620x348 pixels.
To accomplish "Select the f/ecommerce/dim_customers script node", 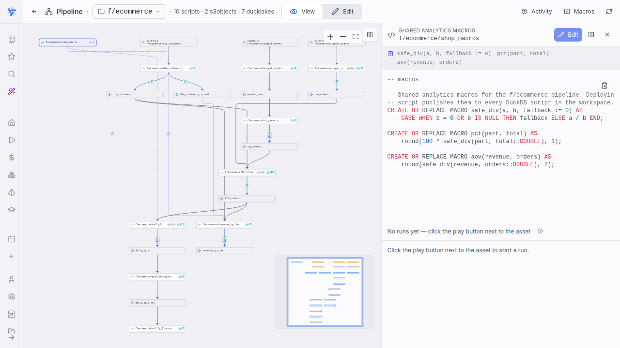I will coord(169,69).
